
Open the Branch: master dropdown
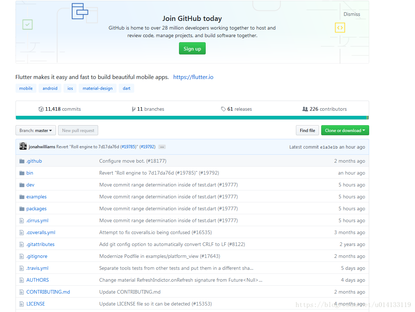[36, 131]
